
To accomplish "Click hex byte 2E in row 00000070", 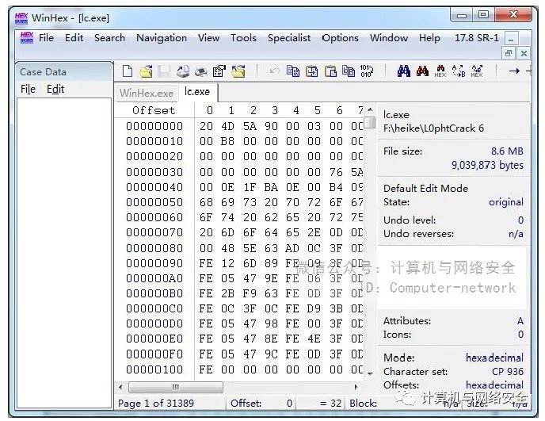I will (314, 232).
